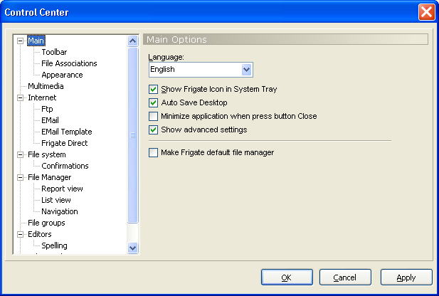This screenshot has height=296, width=439.
Task: Select File system category
Action: pos(47,154)
